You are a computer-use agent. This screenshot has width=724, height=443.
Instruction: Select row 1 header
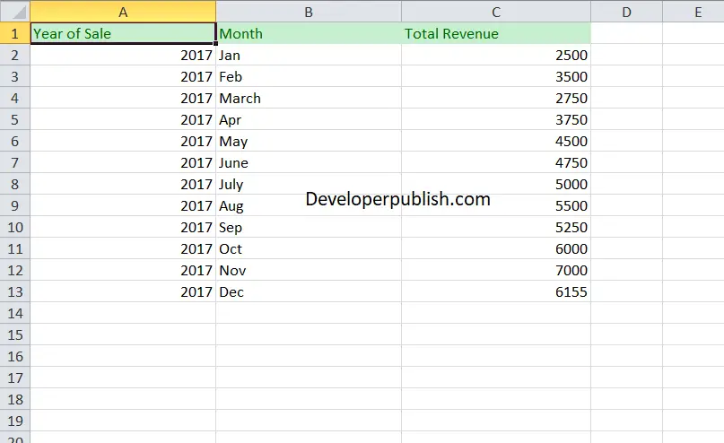click(x=14, y=33)
